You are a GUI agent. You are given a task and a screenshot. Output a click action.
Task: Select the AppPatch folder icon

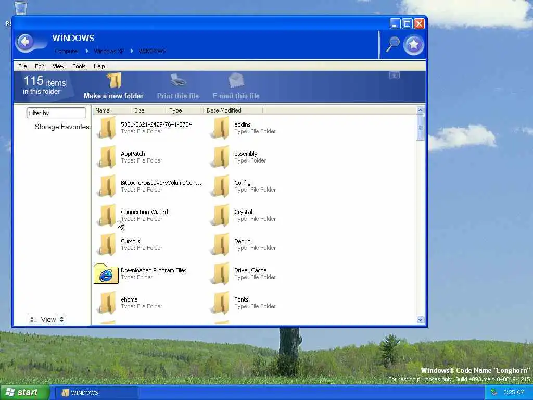pos(106,157)
